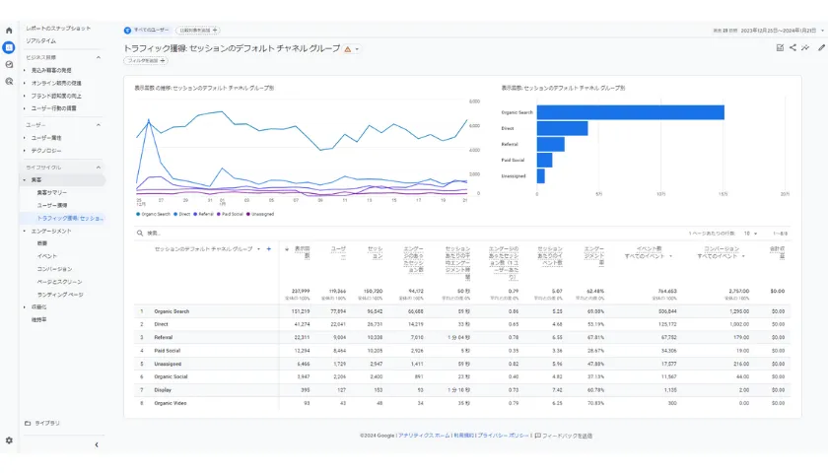The image size is (828, 473).
Task: Click the フィルタを追加 button
Action: [x=145, y=61]
